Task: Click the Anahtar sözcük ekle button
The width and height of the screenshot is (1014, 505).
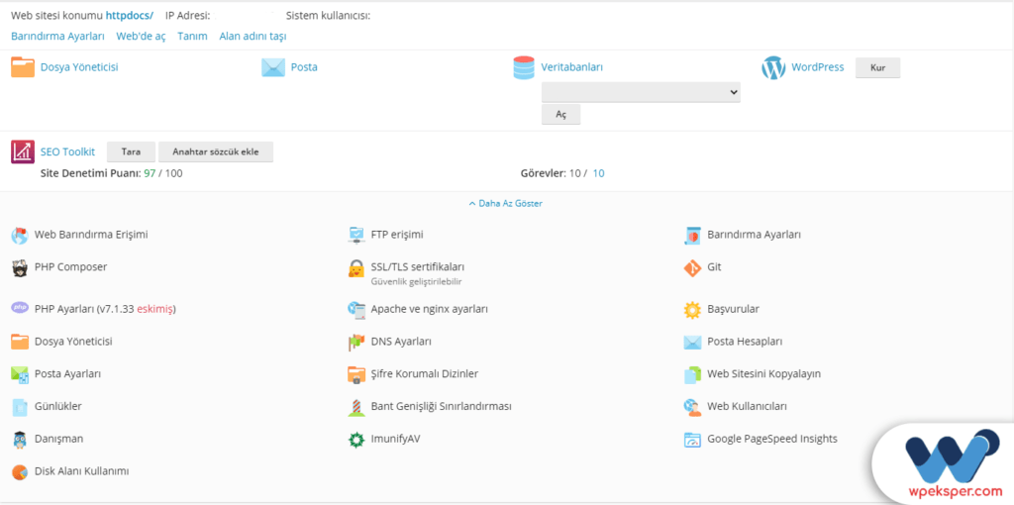Action: [215, 151]
